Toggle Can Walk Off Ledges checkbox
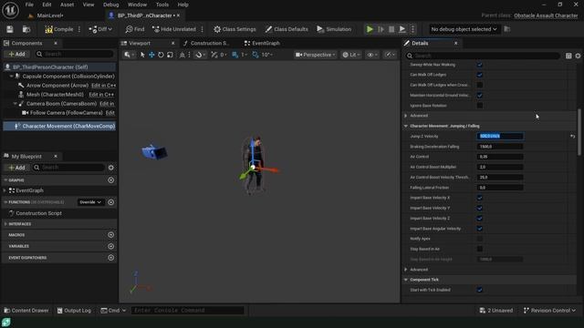Image resolution: width=584 pixels, height=328 pixels. click(480, 75)
